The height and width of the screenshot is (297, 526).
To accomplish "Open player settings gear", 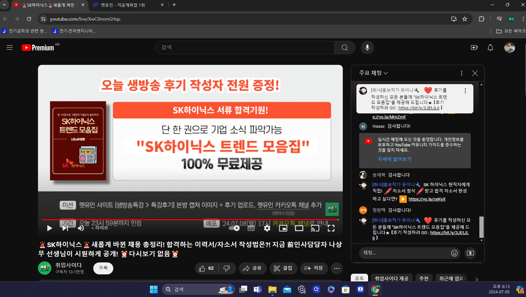I will click(x=267, y=228).
